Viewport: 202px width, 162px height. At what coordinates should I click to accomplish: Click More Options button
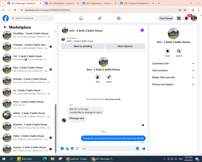click(x=125, y=46)
